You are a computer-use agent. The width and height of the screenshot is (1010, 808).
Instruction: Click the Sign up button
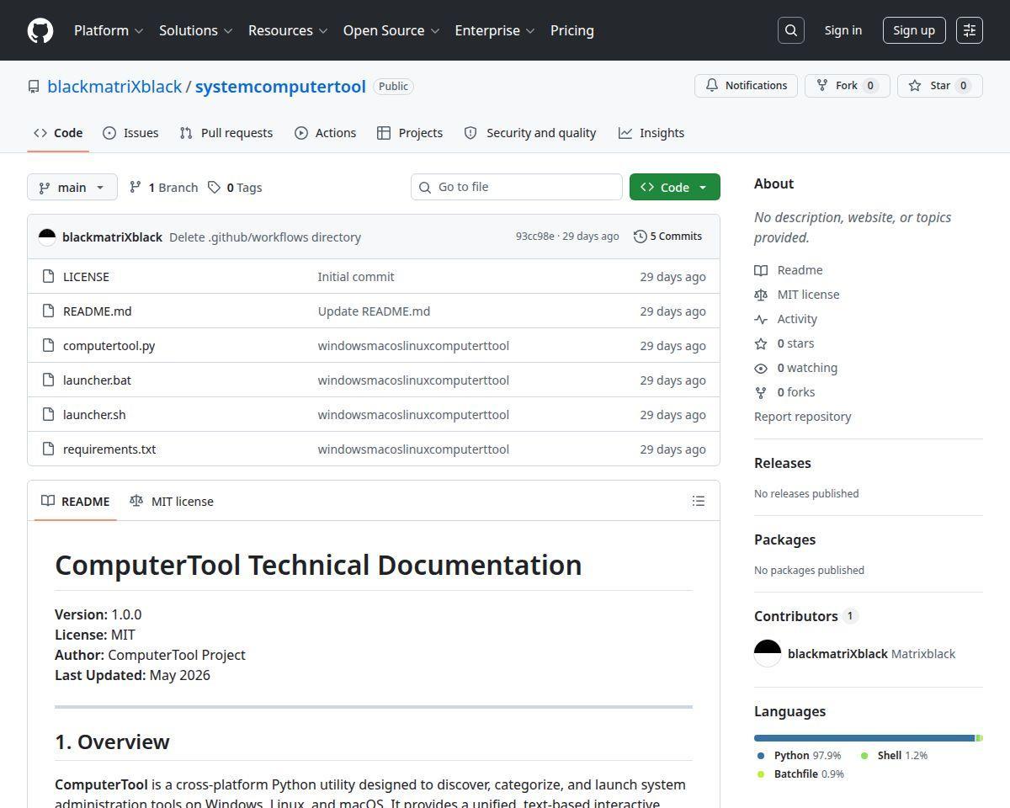point(914,30)
